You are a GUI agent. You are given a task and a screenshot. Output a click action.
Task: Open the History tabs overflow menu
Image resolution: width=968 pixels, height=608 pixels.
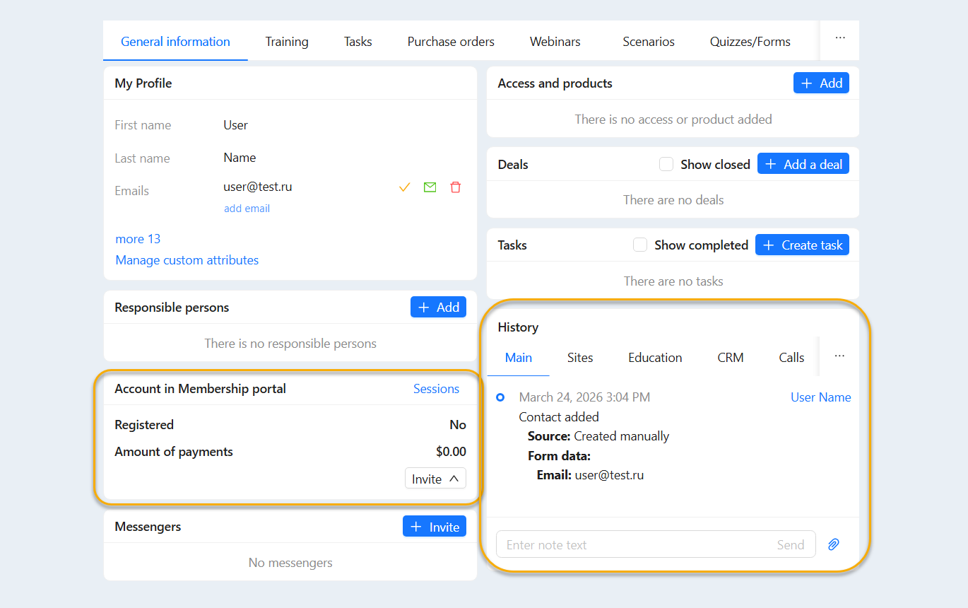(x=839, y=356)
